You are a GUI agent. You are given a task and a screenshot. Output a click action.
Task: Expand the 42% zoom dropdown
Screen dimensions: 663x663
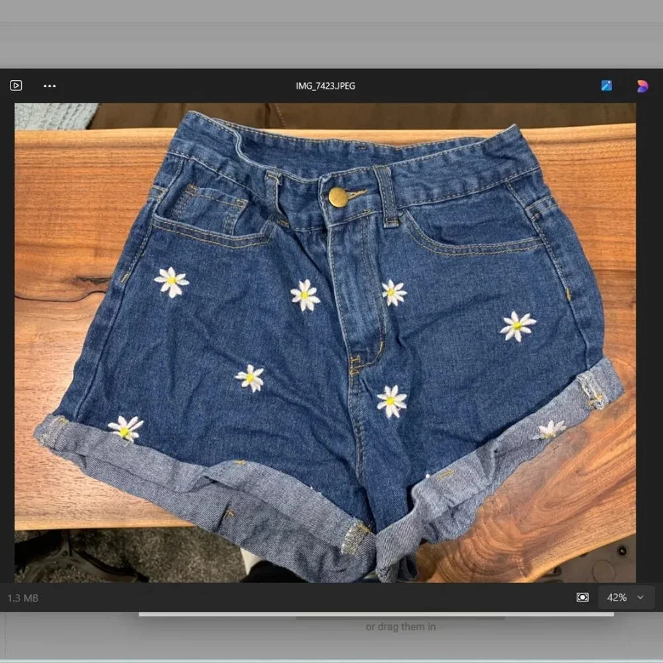(627, 597)
